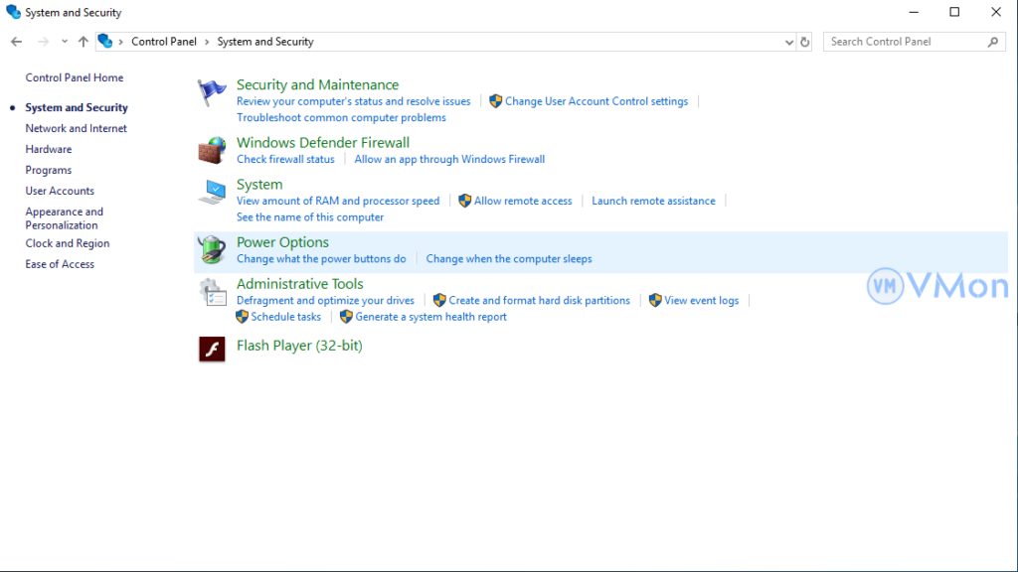The image size is (1018, 572).
Task: Open Change User Account Control settings
Action: pyautogui.click(x=596, y=101)
